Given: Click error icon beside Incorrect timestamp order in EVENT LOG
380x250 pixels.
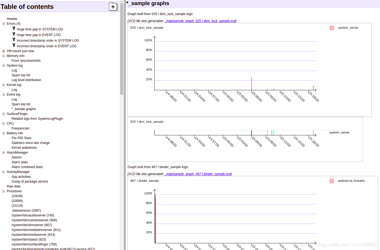Looking at the screenshot, I should pyautogui.click(x=14, y=45).
